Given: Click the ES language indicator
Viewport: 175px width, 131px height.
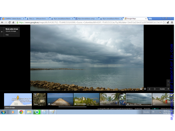Looking at the screenshot, I should pos(153,112).
